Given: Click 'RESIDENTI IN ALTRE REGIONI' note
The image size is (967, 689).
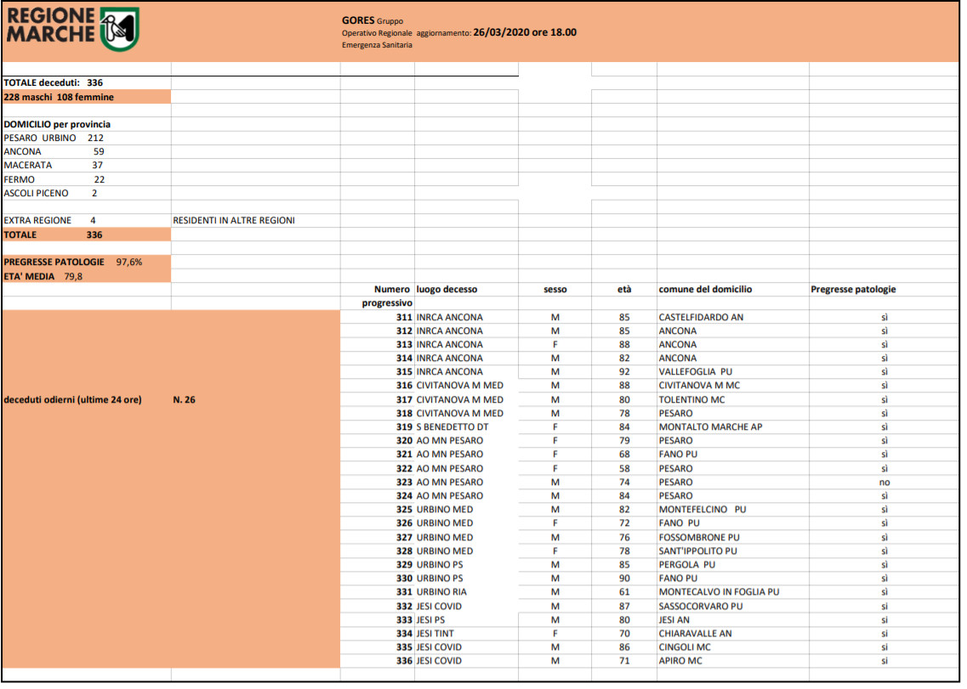Looking at the screenshot, I should pos(234,220).
